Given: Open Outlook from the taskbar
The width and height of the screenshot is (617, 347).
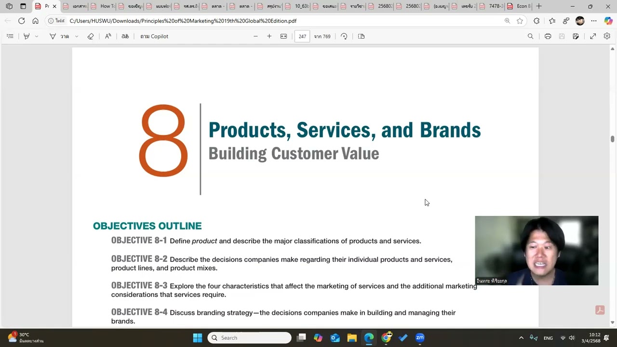Looking at the screenshot, I should pyautogui.click(x=335, y=338).
